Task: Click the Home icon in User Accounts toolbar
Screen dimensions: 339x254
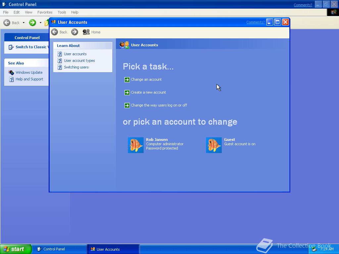Action: 86,32
